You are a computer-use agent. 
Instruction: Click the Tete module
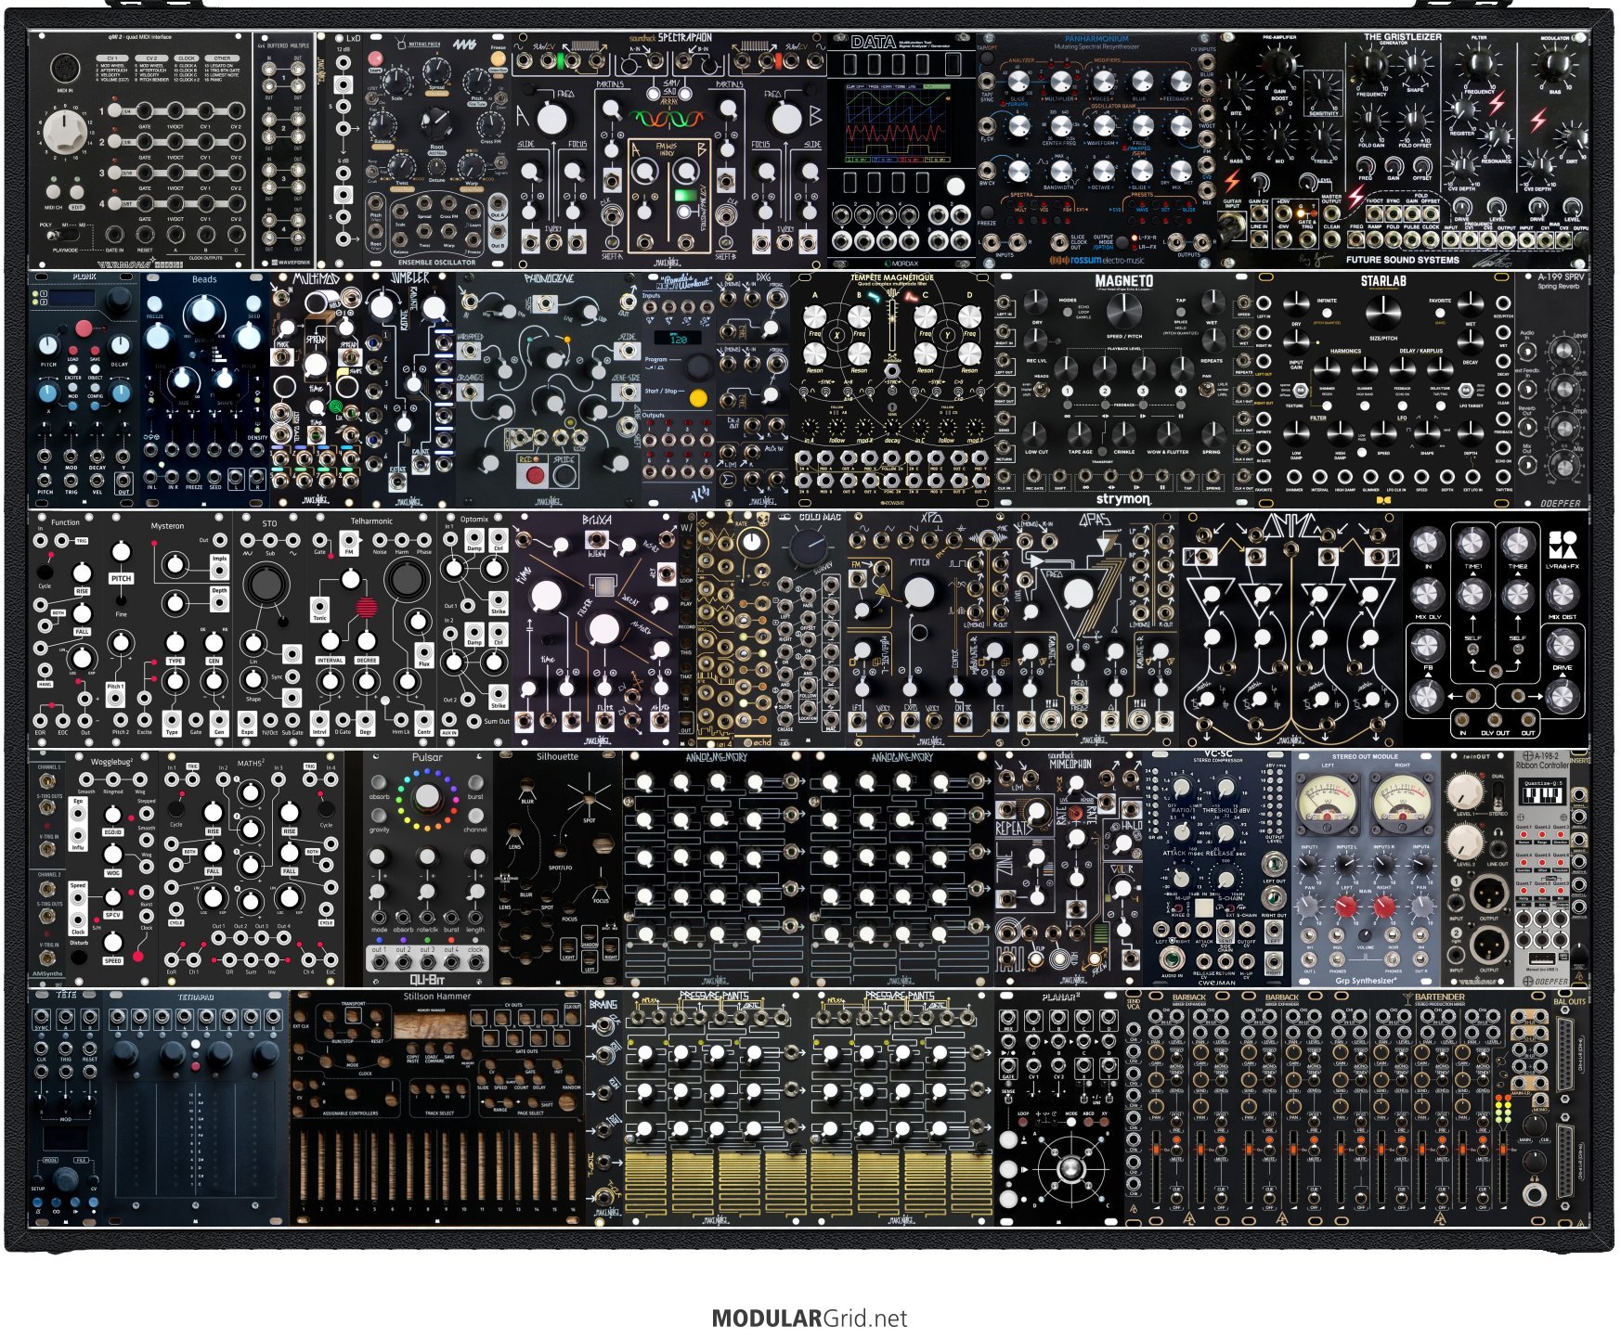coord(66,1108)
